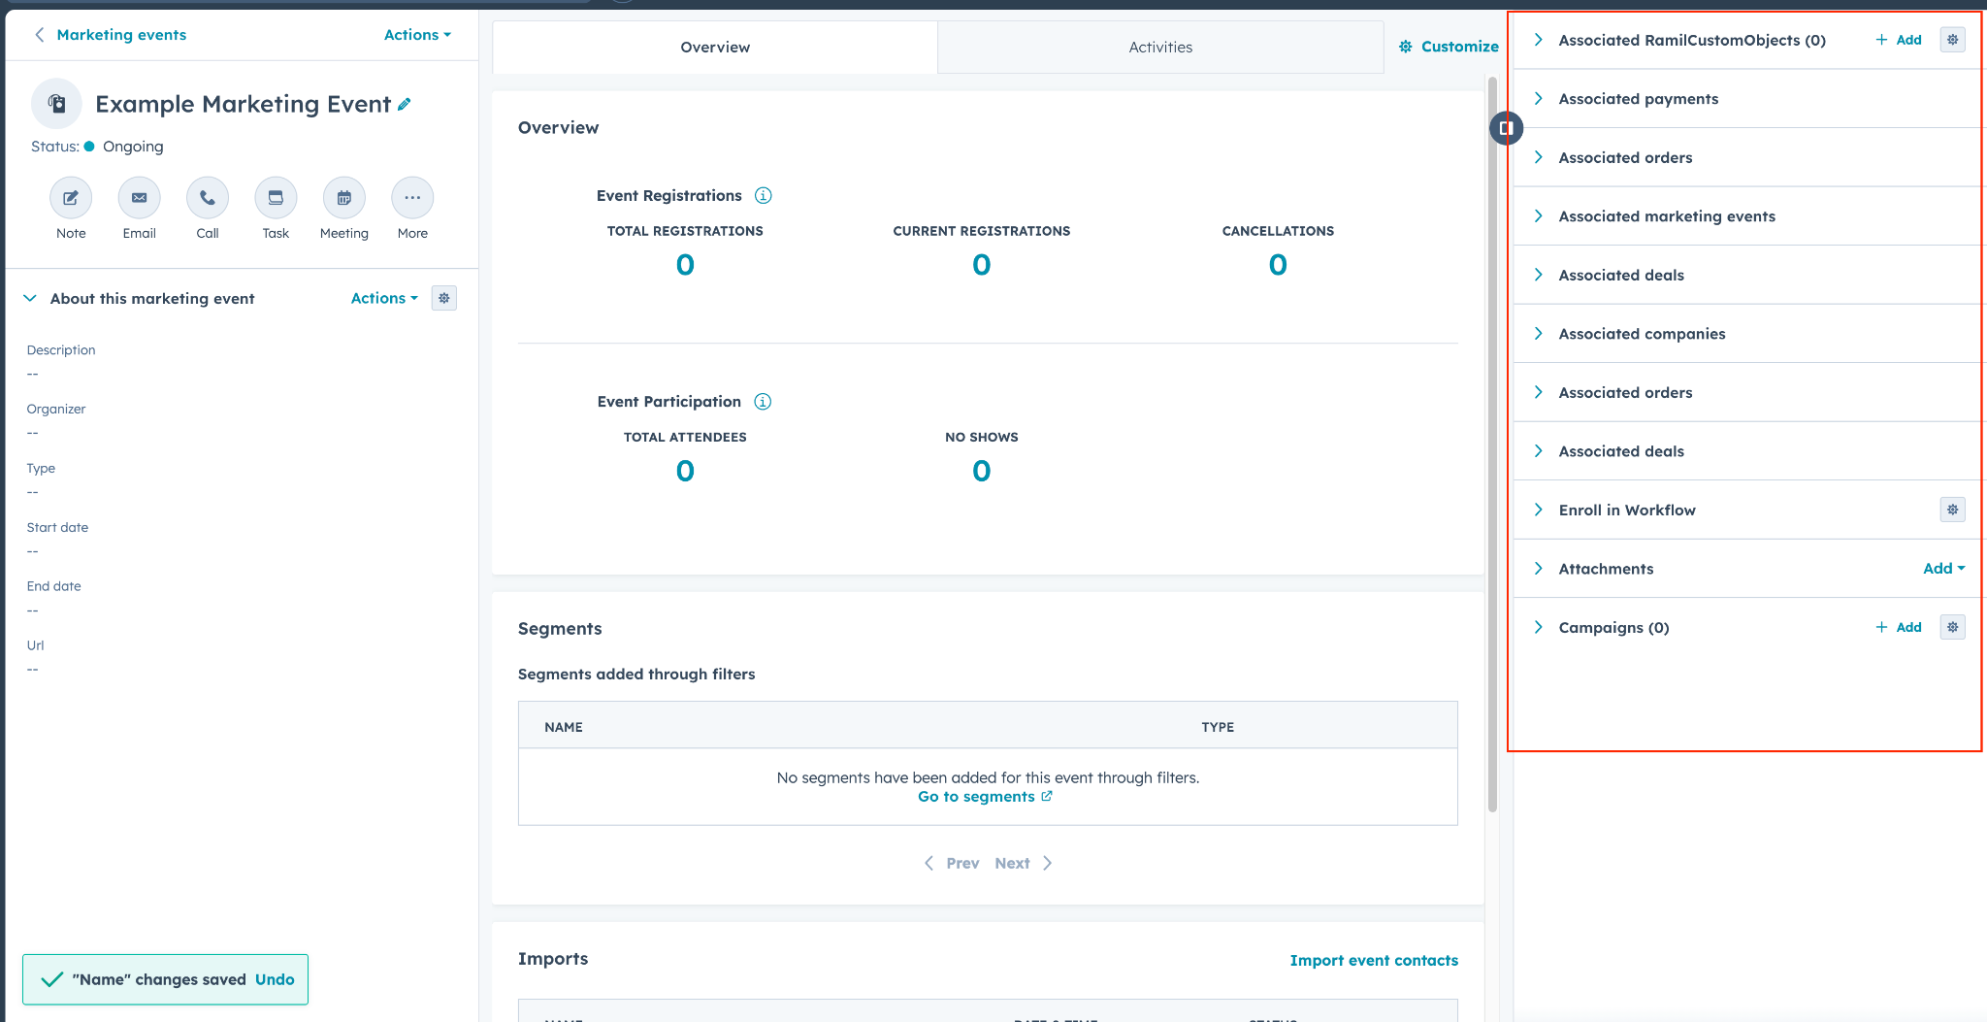Open the More options ellipsis icon
The image size is (1987, 1022).
(x=412, y=198)
